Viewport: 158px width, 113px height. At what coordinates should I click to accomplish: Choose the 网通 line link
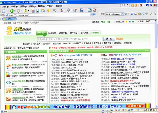click(108, 22)
